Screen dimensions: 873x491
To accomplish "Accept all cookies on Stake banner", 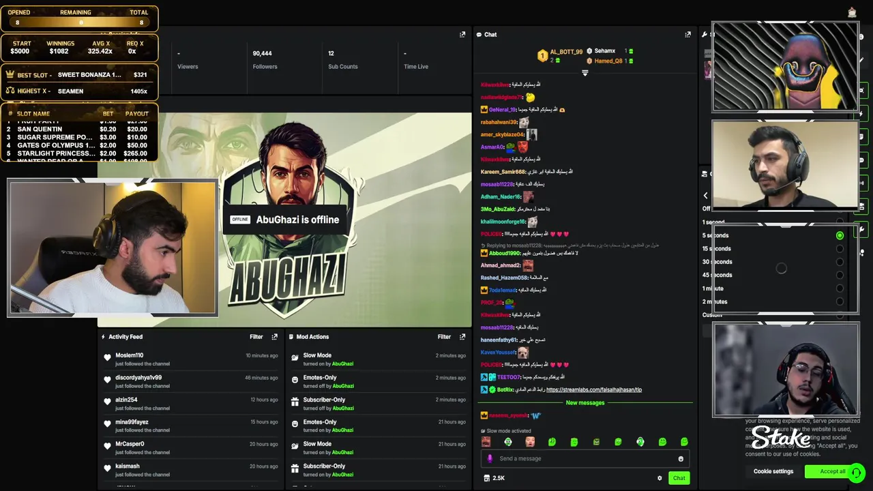I will tap(832, 471).
